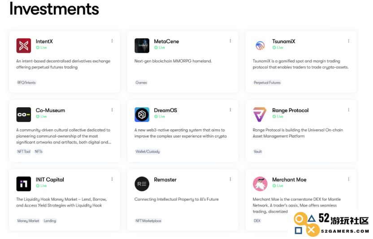Click the DreamOS cube logo icon
The width and height of the screenshot is (373, 239).
(142, 114)
